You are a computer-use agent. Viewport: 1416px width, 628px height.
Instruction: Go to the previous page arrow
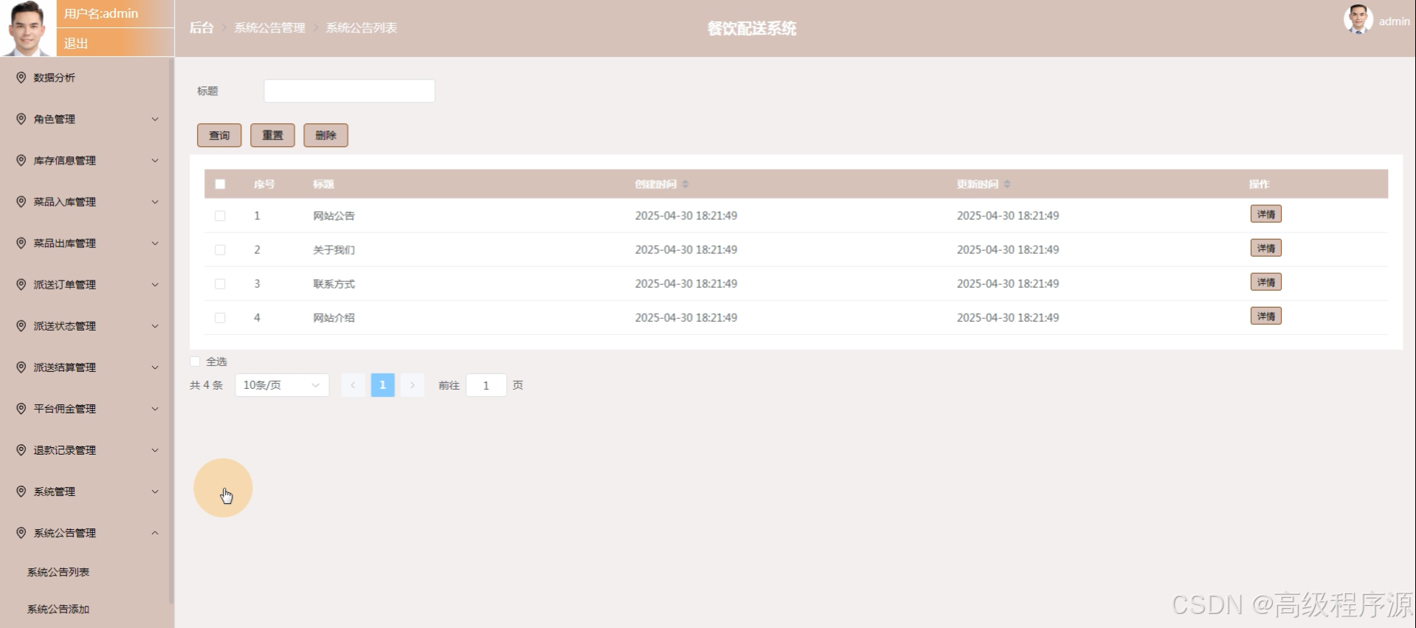(353, 385)
